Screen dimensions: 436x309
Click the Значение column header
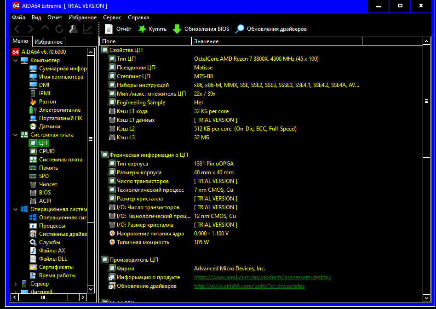click(276, 41)
